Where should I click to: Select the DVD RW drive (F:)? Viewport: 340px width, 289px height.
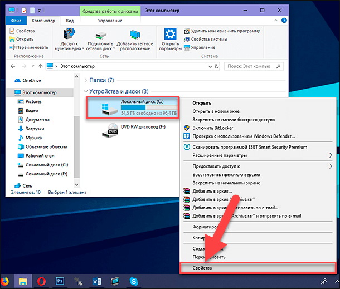[x=134, y=130]
